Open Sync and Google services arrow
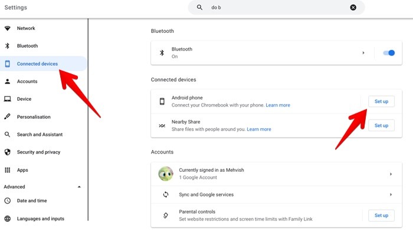Image resolution: width=413 pixels, height=230 pixels. click(x=391, y=195)
